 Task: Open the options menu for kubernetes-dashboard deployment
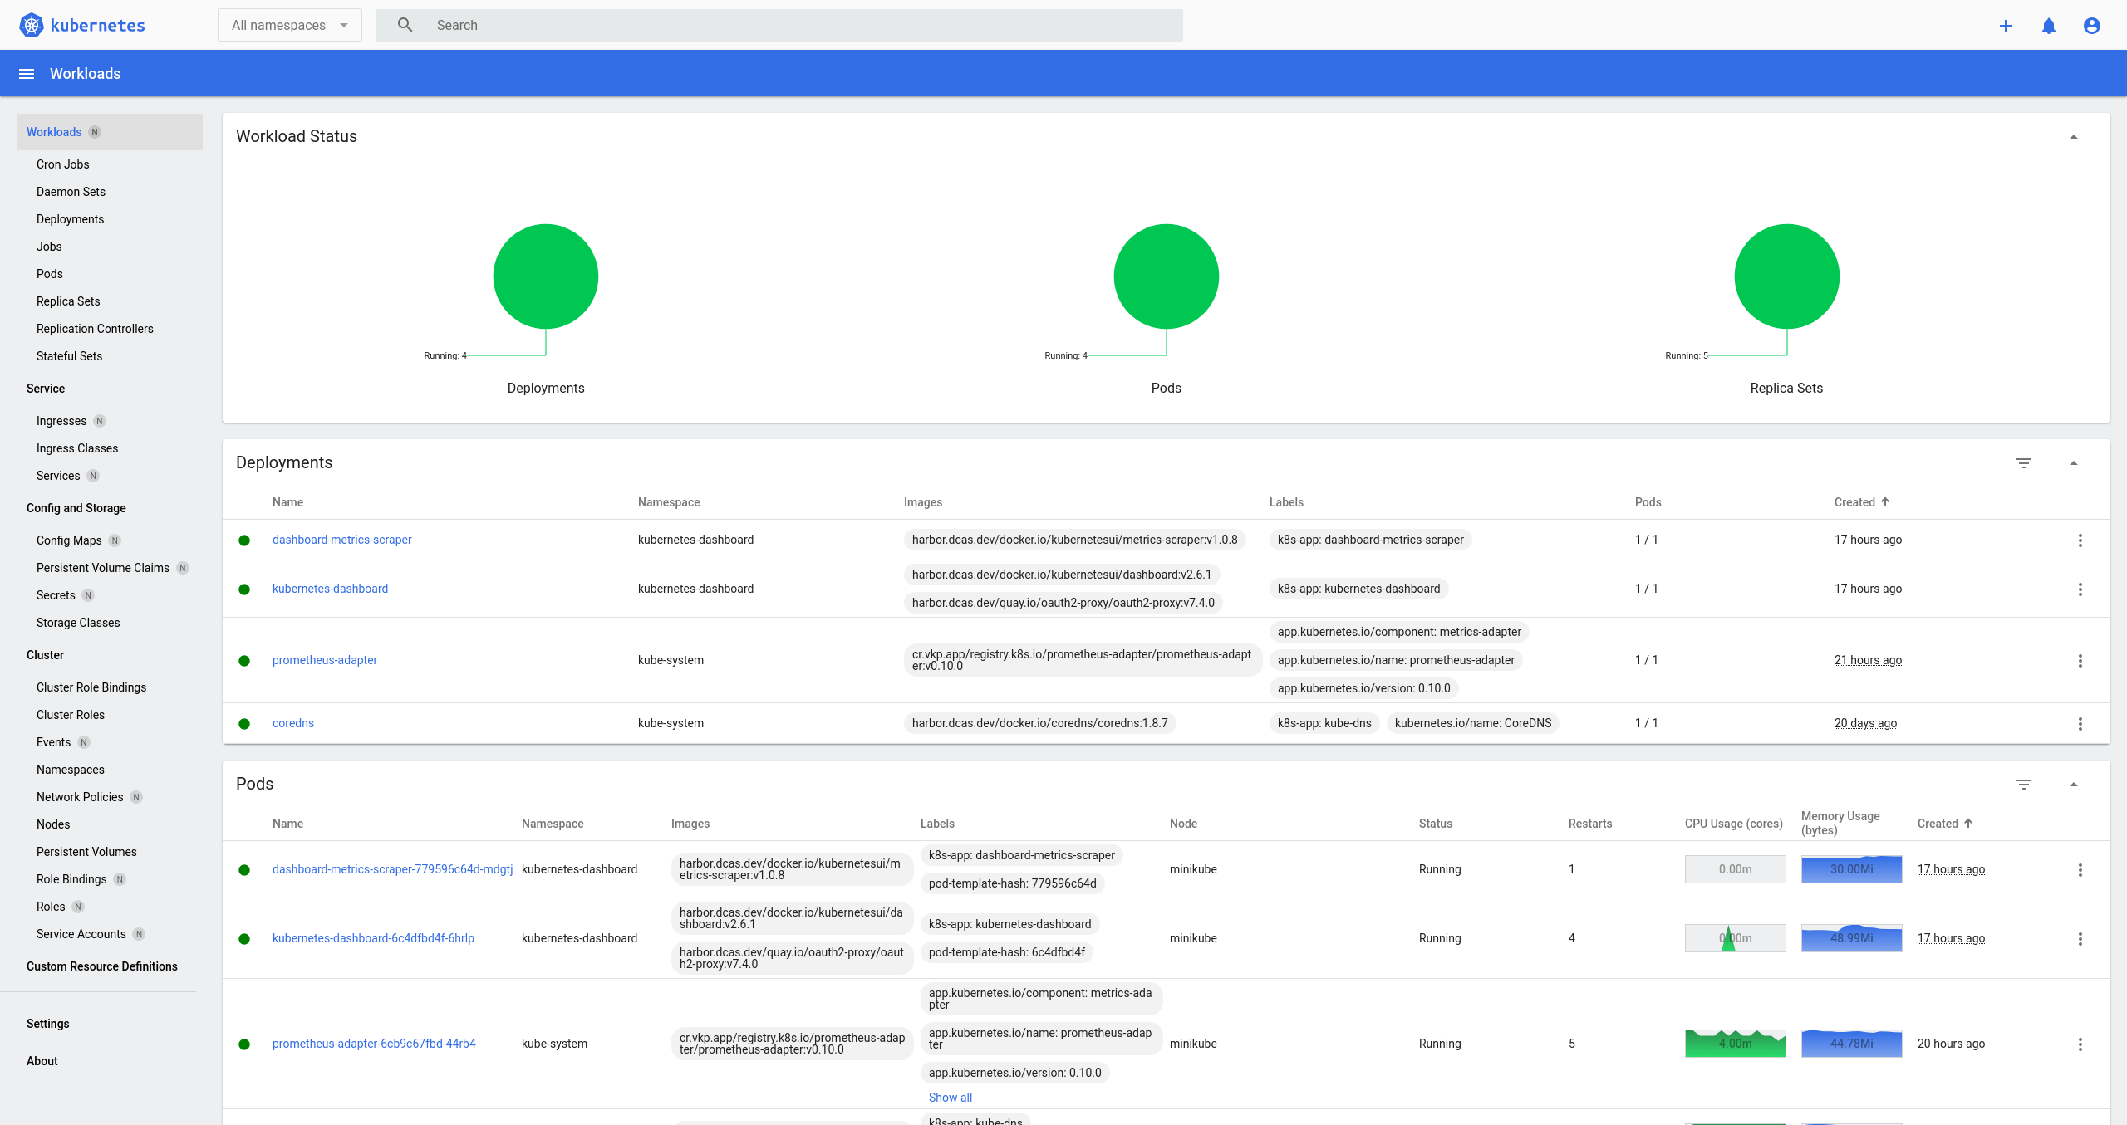(2080, 589)
